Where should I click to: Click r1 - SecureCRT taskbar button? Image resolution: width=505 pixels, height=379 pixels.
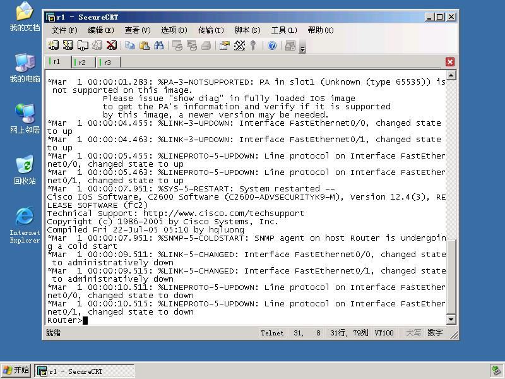(85, 371)
